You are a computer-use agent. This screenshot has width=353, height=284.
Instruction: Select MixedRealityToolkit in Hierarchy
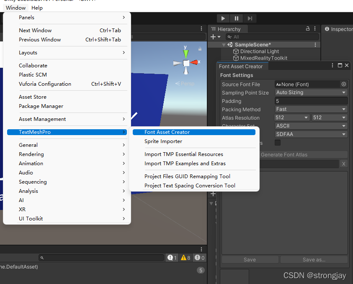coord(264,58)
